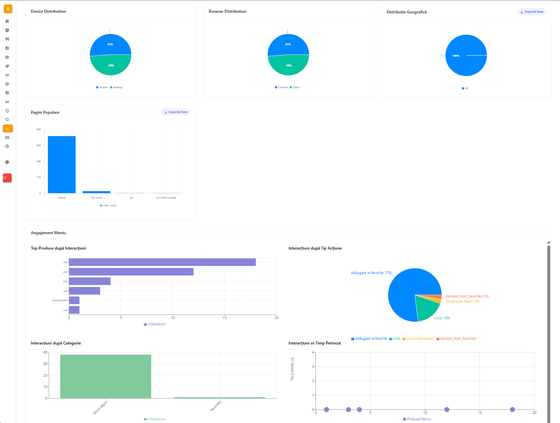Image resolution: width=560 pixels, height=423 pixels.
Task: Select the highlighted analytics bar-chart icon
Action: click(7, 128)
